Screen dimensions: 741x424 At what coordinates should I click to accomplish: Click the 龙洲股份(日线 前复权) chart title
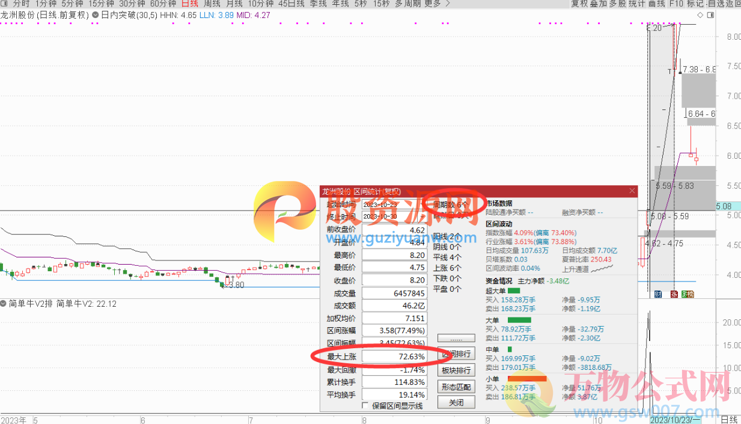(45, 14)
